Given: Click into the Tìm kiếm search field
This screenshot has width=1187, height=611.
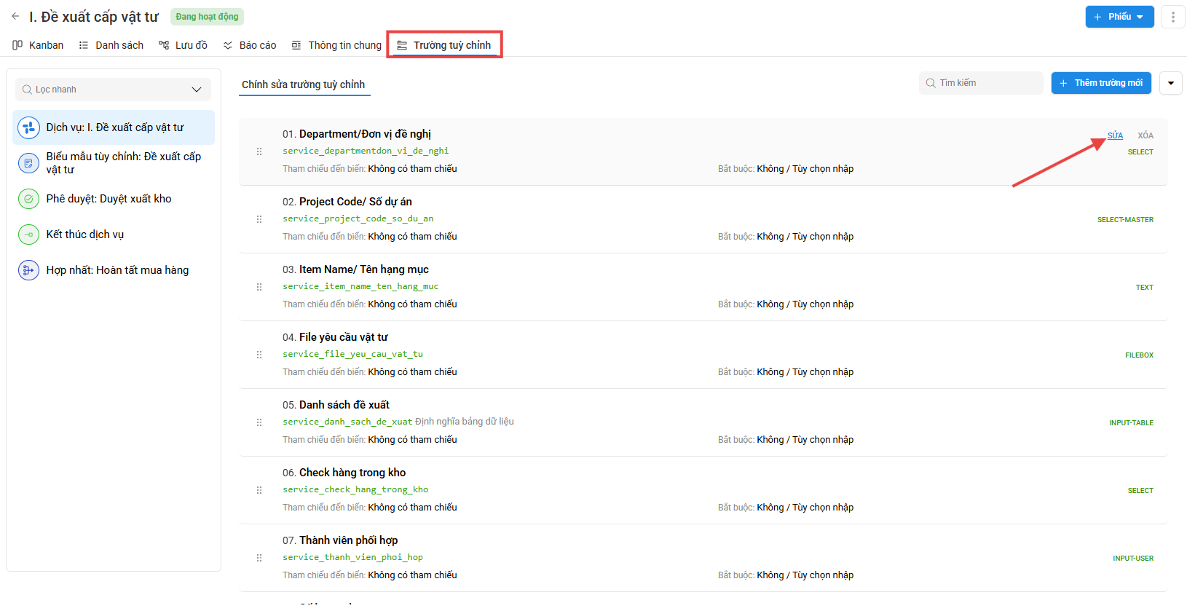Looking at the screenshot, I should coord(981,83).
